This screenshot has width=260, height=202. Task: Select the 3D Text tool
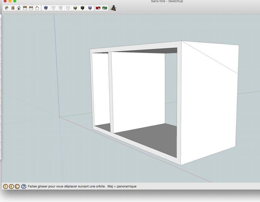point(113,8)
